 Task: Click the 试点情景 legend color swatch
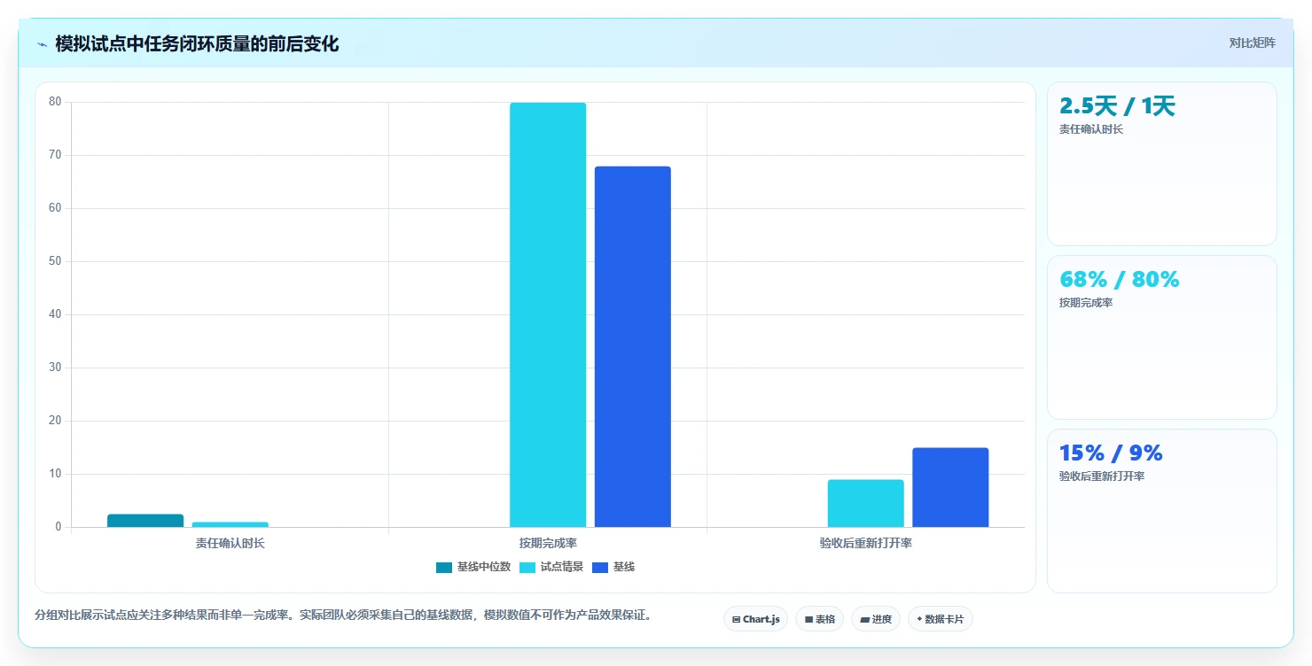[x=527, y=568]
